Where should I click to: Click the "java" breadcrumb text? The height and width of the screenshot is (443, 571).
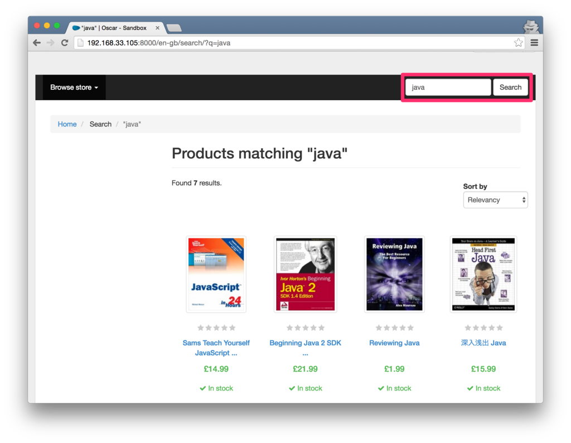tap(132, 124)
